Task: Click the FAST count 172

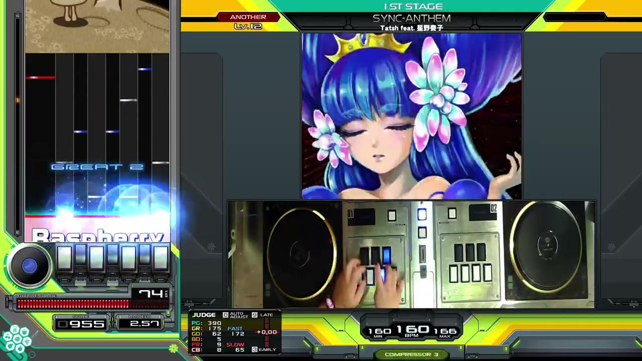Action: [238, 334]
